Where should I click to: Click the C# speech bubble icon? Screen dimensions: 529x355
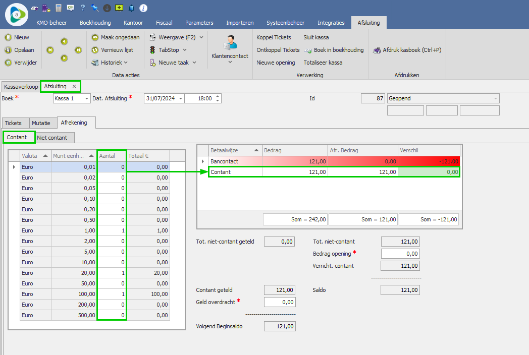71,8
